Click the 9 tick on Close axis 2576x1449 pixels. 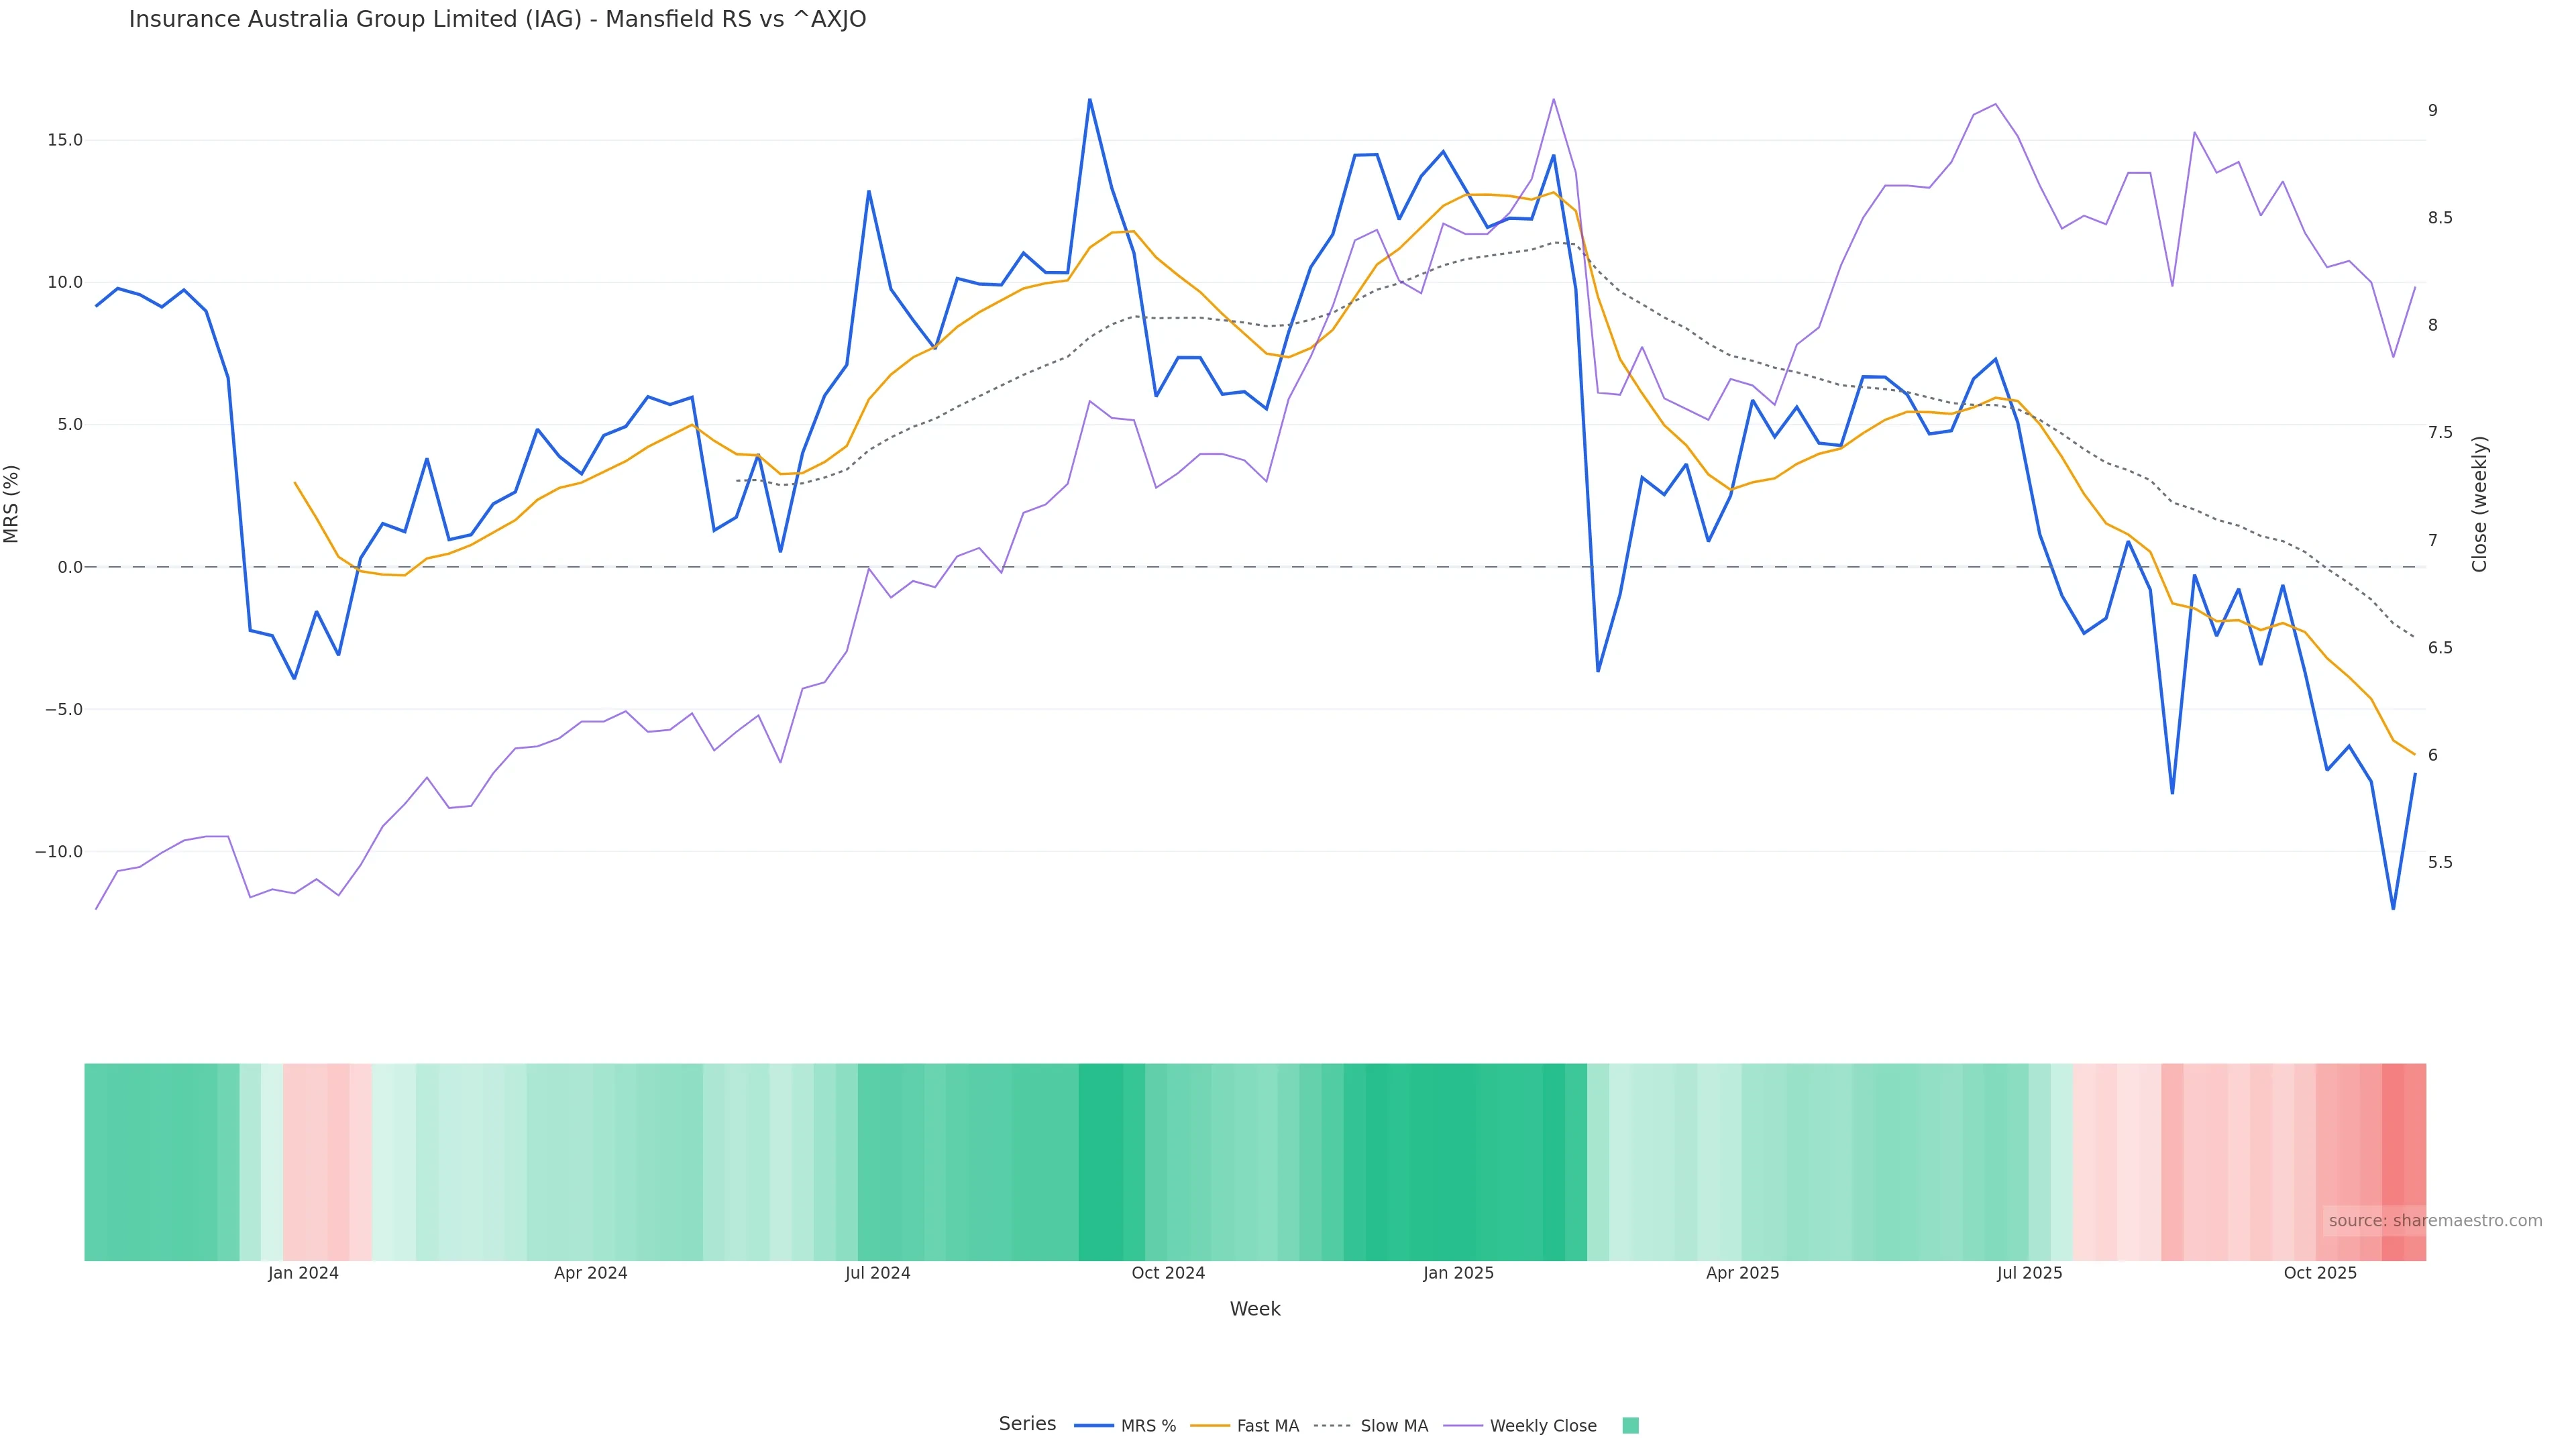click(2433, 111)
